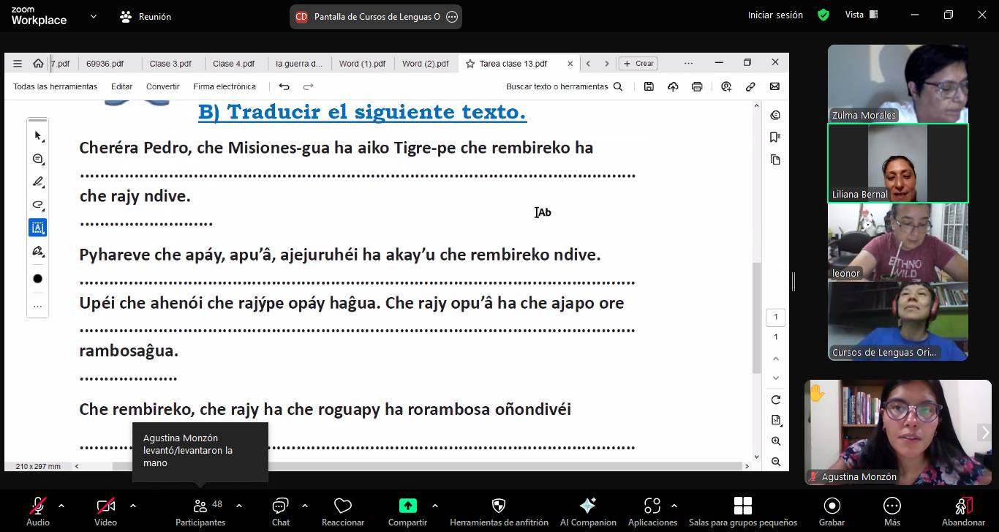Click the Iniciar sesión link
This screenshot has height=532, width=999.
[775, 15]
